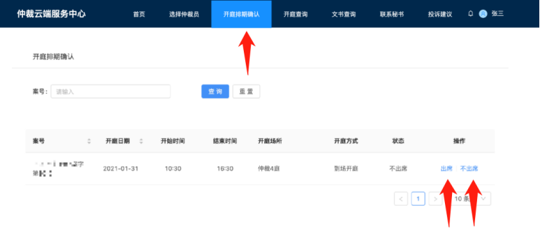Click the 张三 username
This screenshot has height=252, width=540.
(x=497, y=14)
